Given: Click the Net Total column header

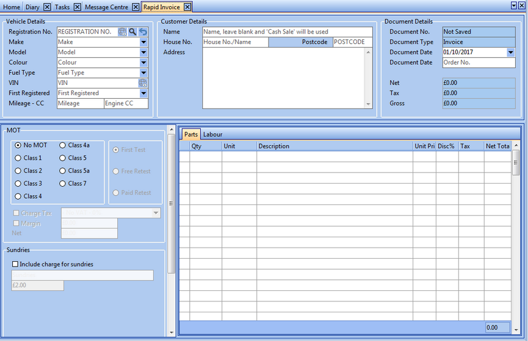Looking at the screenshot, I should [497, 146].
